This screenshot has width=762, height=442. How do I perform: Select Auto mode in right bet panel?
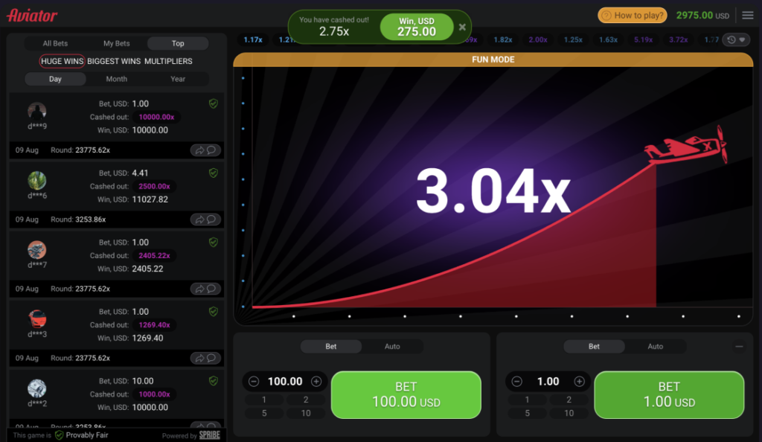coord(655,346)
